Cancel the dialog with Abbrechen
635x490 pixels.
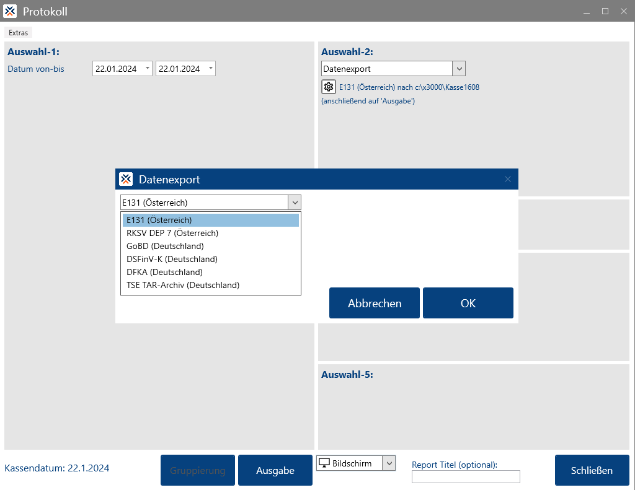coord(374,303)
